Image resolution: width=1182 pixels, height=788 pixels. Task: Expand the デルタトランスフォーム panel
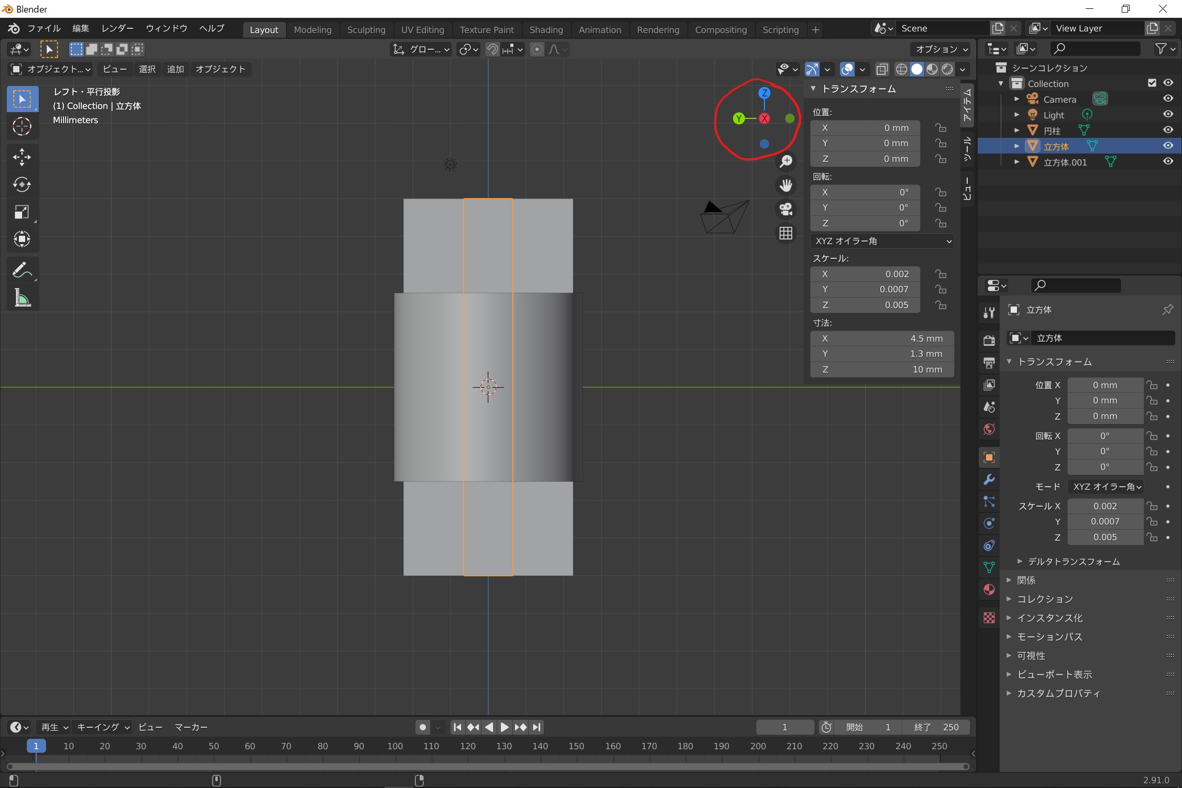1073,561
